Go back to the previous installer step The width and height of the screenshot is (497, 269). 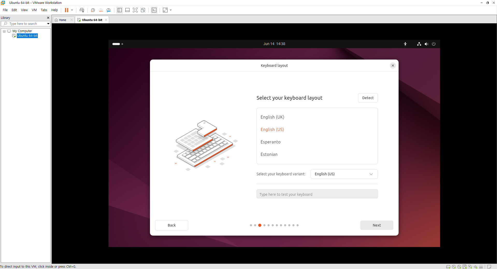coord(171,225)
